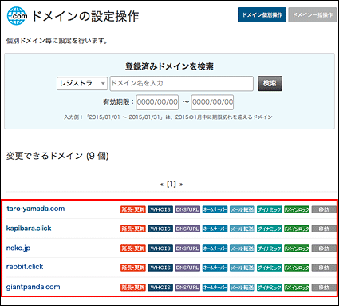Image resolution: width=339 pixels, height=306 pixels.
Task: Click WHOIS for neko.jp
Action: click(x=160, y=248)
